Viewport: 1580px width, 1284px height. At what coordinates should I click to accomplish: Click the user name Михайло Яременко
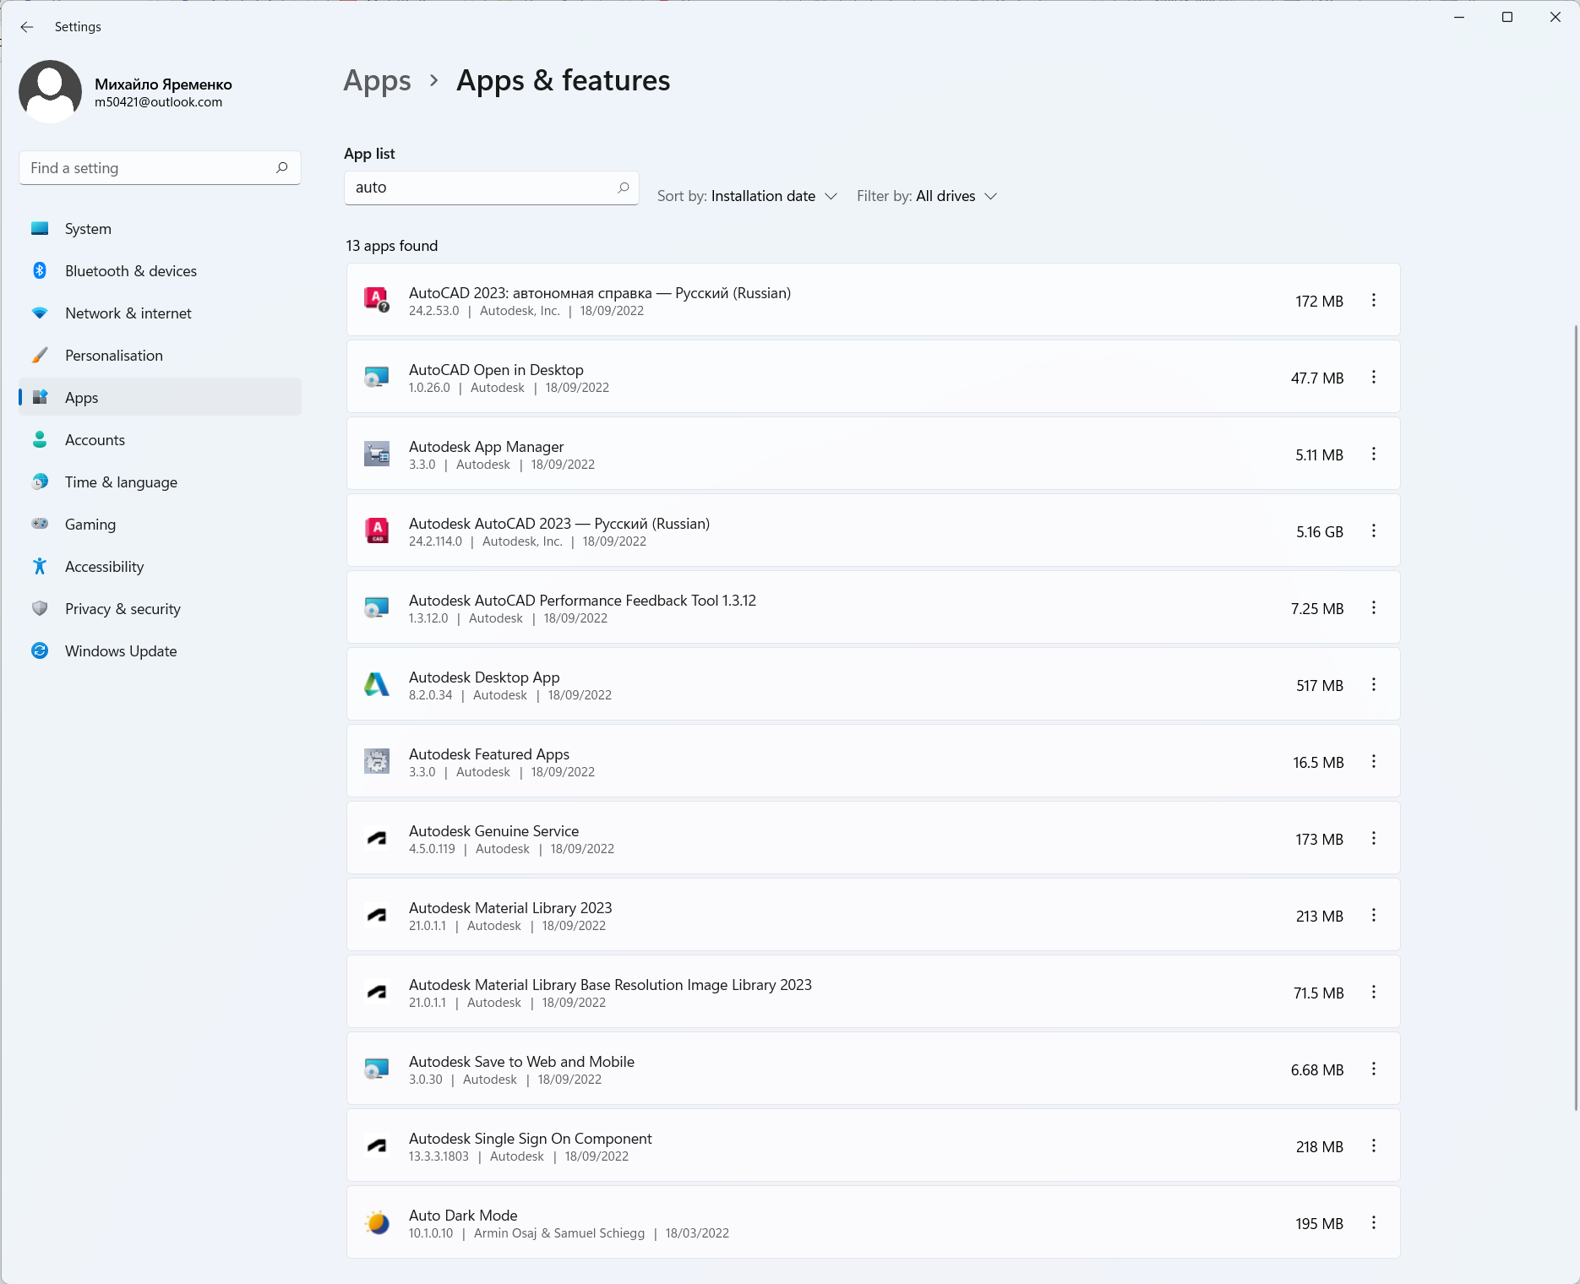tap(163, 84)
